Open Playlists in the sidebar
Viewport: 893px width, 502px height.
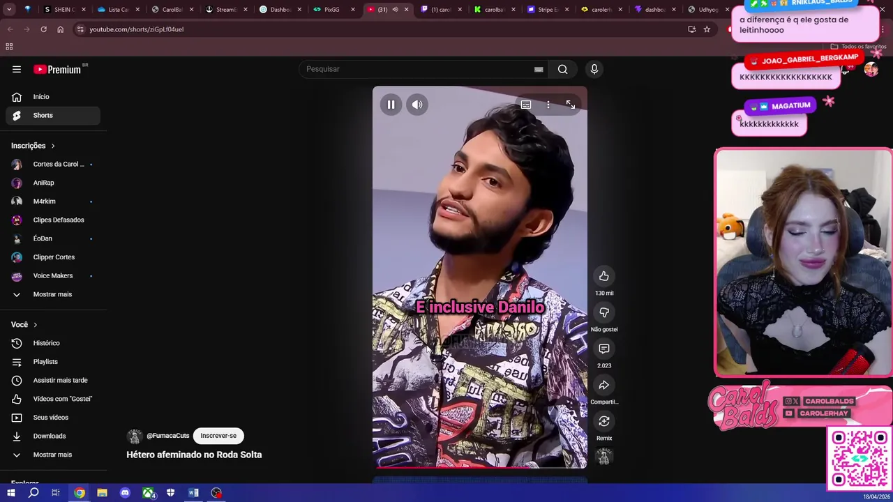53,362
